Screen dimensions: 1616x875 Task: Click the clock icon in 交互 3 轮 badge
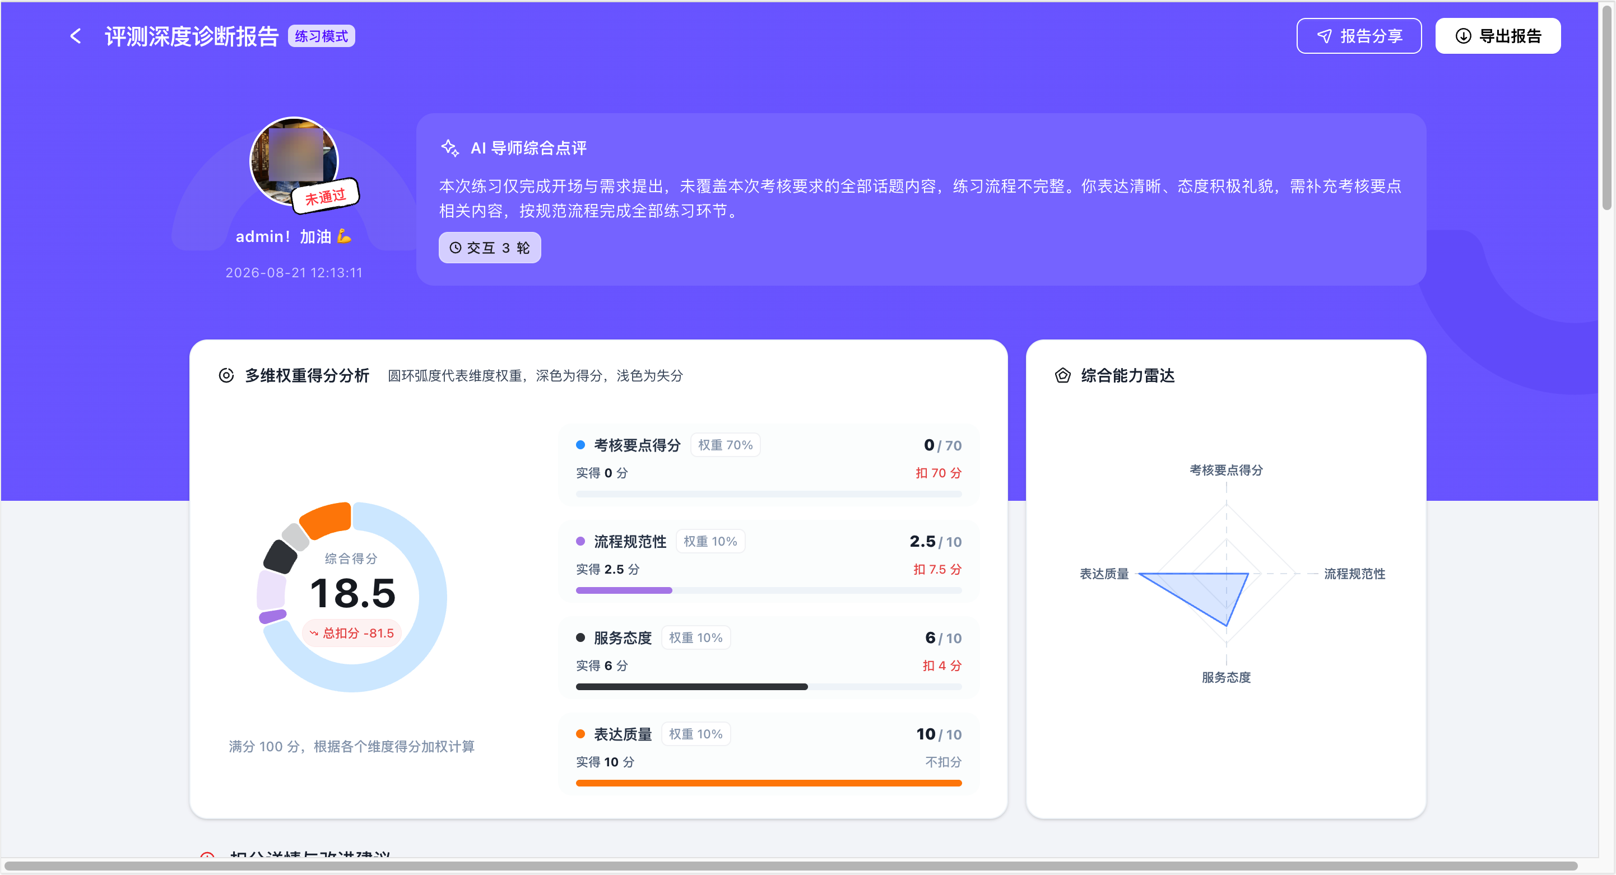coord(456,248)
